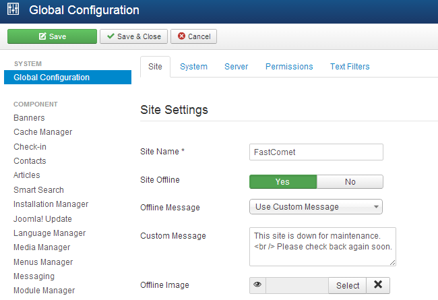Set Site Offline to No
Viewport: 438px width, 300px height.
point(350,181)
